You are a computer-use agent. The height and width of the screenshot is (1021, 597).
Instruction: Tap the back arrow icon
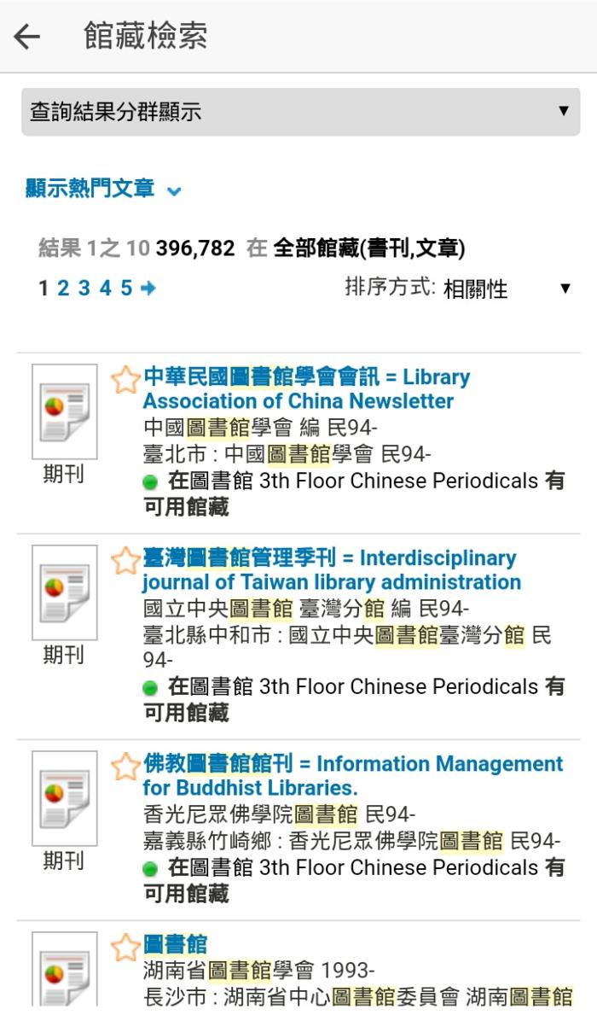(27, 37)
